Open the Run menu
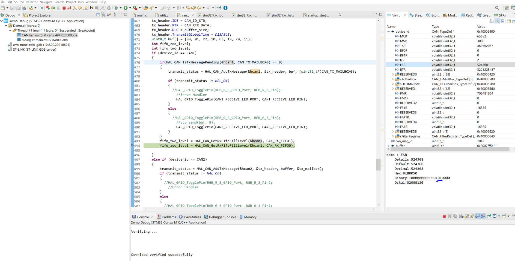 click(x=80, y=2)
